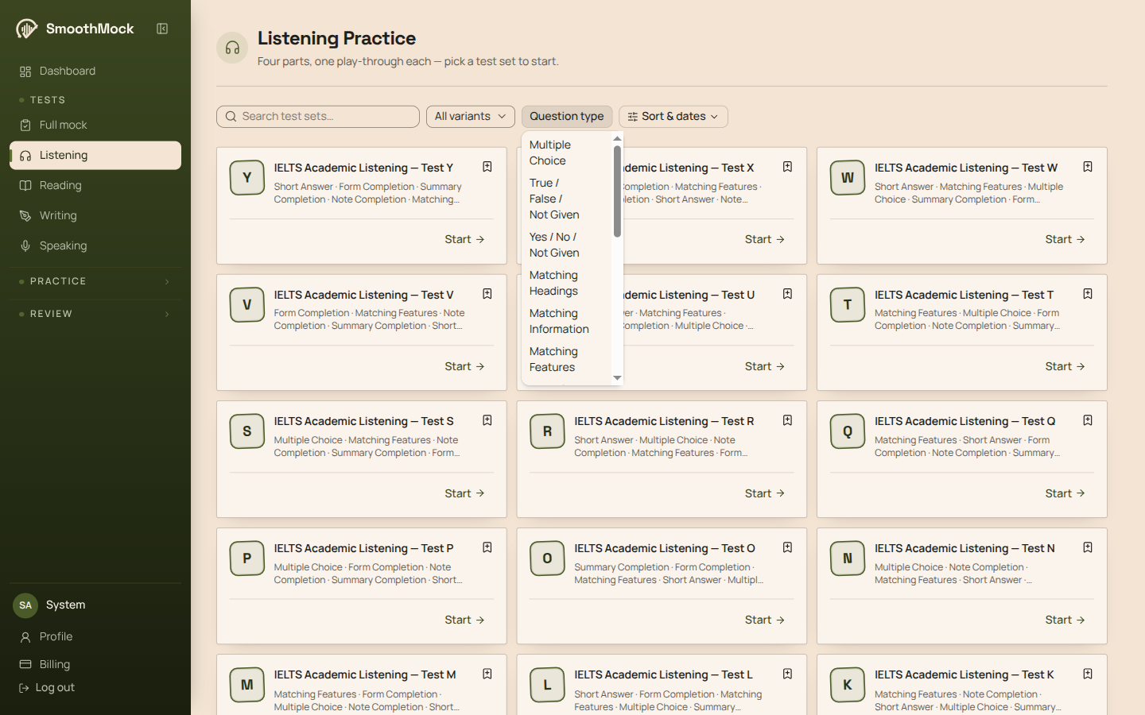The height and width of the screenshot is (715, 1145).
Task: Click the Question type list scrollbar thumb
Action: (x=617, y=191)
